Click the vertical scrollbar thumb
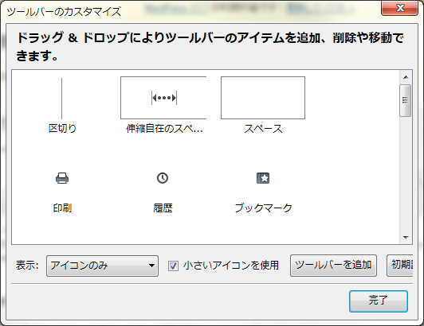The height and width of the screenshot is (326, 424). click(x=405, y=100)
